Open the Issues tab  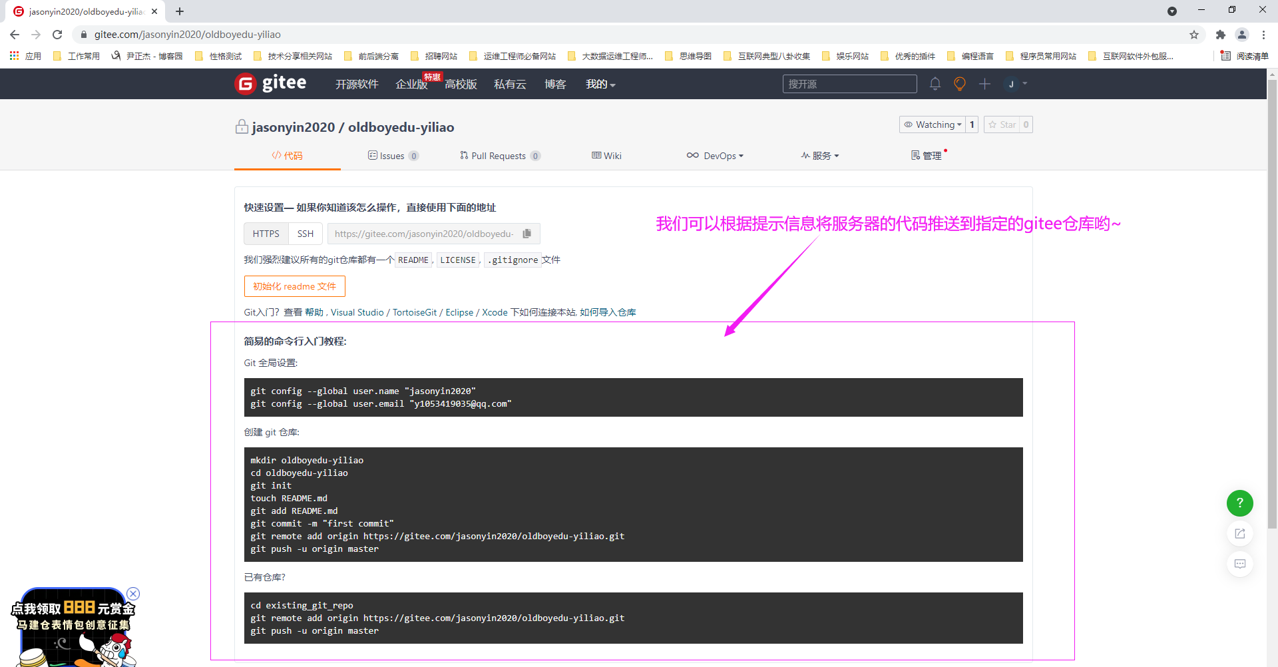(x=393, y=156)
